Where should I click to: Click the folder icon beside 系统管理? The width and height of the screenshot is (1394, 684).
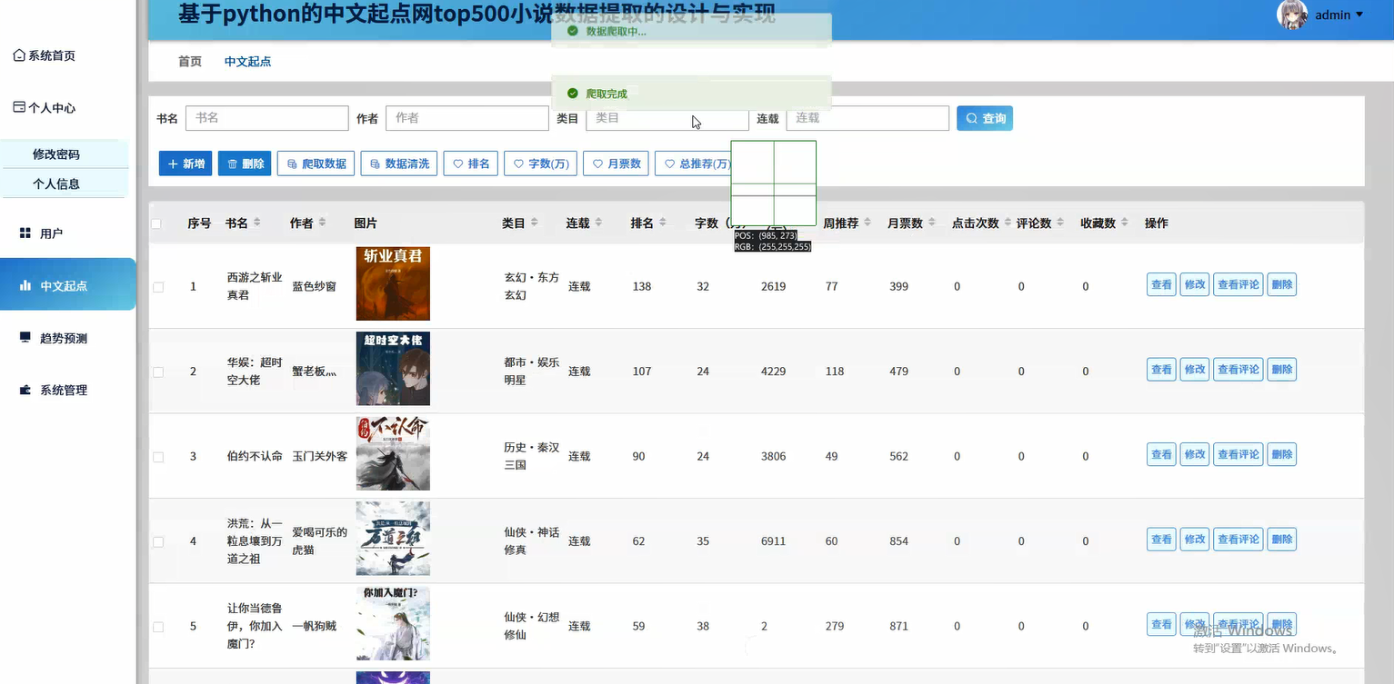(25, 390)
